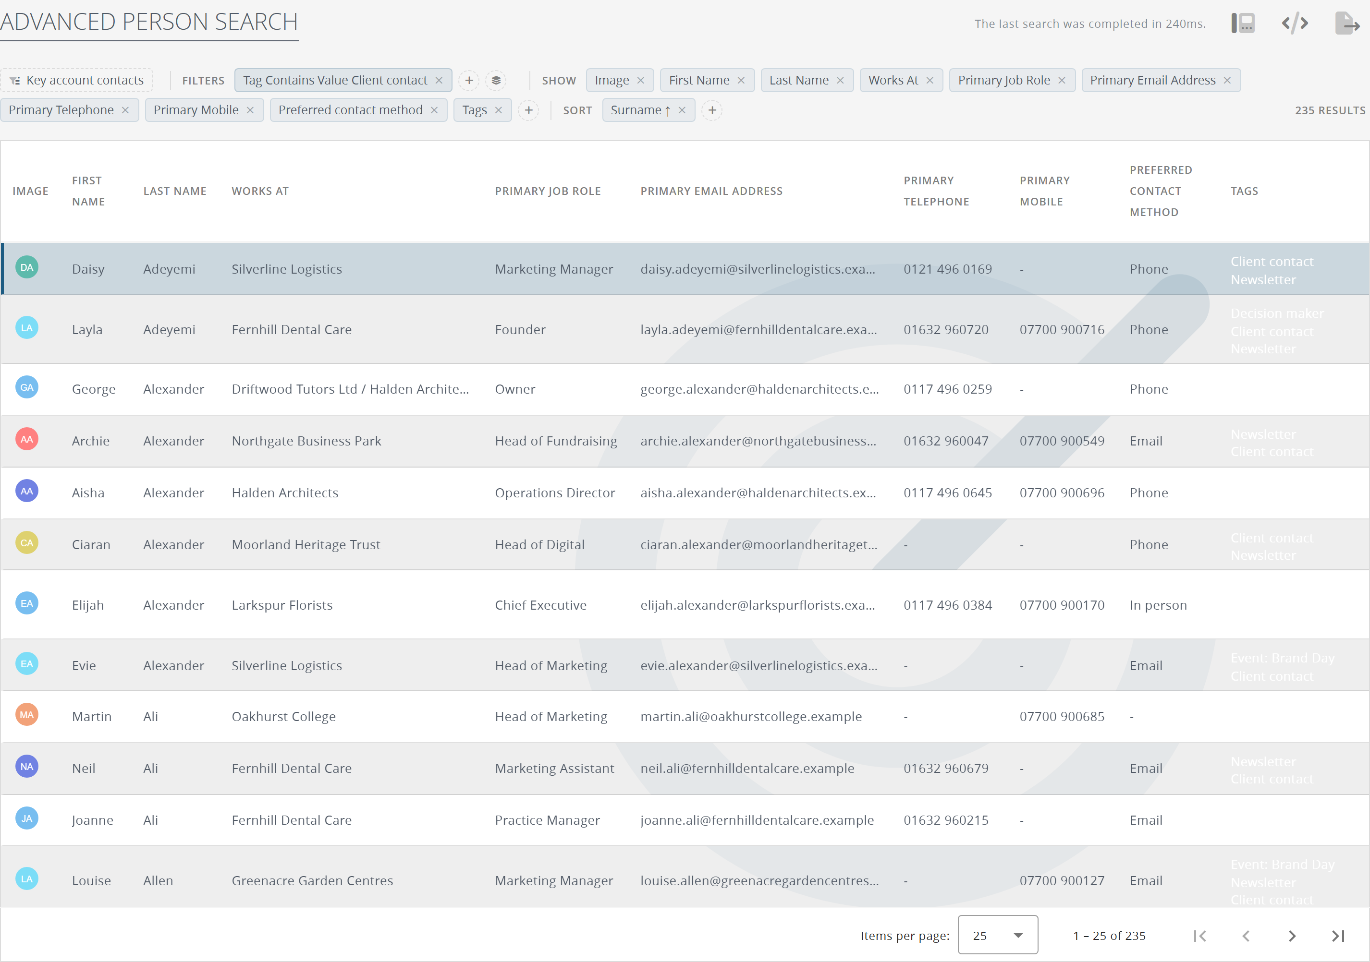The width and height of the screenshot is (1370, 962).
Task: Open the filter groups layers icon
Action: [x=496, y=80]
